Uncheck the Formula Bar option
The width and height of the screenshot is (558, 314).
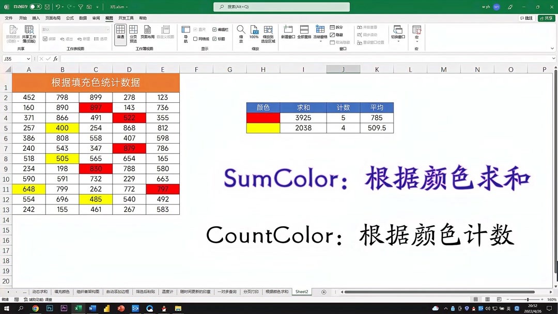click(215, 28)
